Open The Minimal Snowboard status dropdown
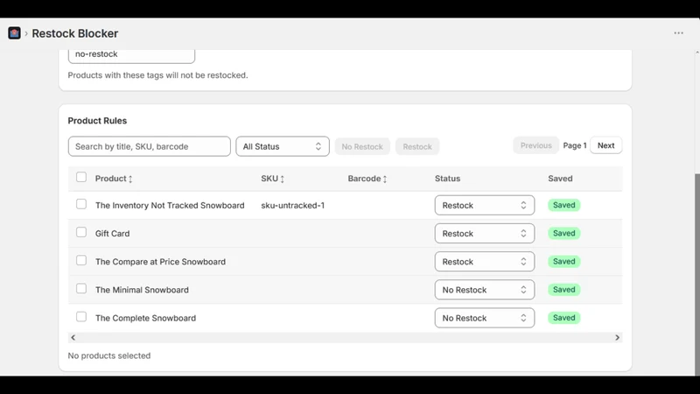 485,290
